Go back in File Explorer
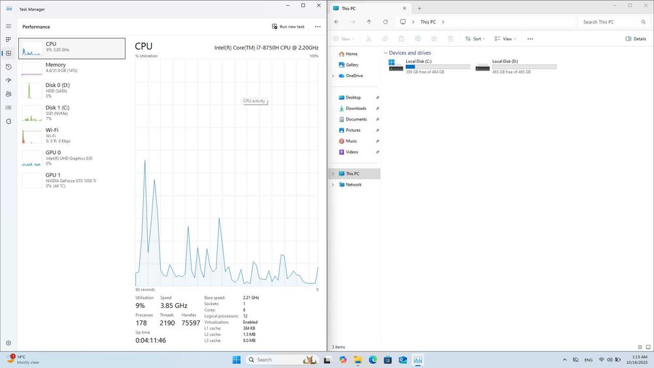This screenshot has height=368, width=654. 337,22
